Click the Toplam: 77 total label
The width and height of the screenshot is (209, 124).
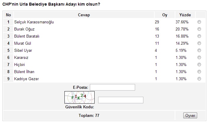(x=89, y=115)
